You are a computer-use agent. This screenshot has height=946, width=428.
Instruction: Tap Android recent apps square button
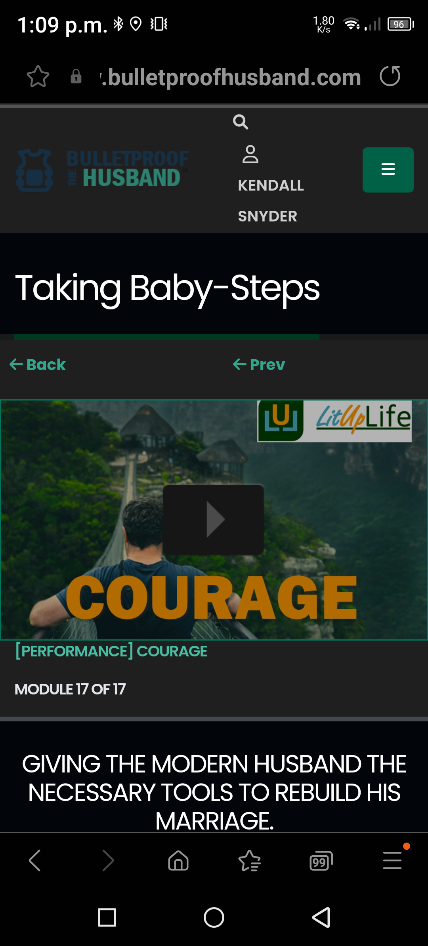(x=107, y=917)
